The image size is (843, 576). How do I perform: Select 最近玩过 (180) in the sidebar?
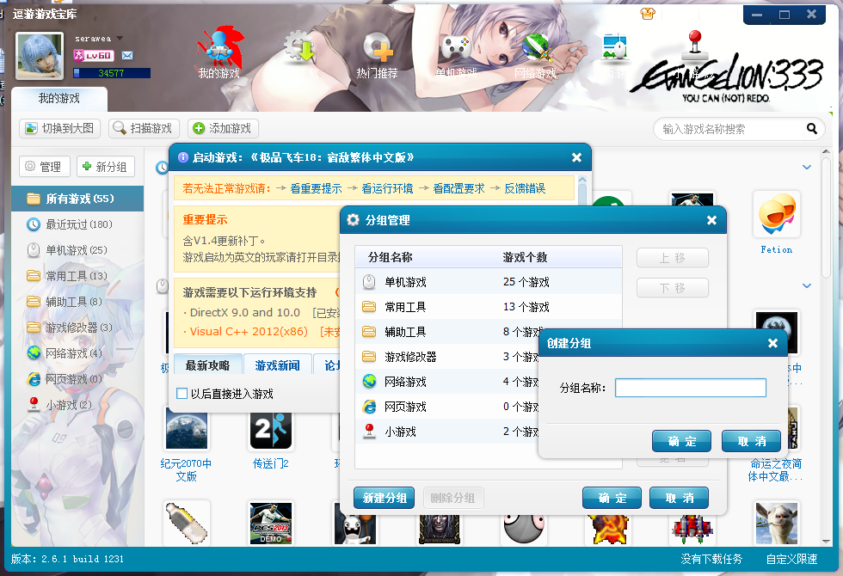tap(77, 224)
